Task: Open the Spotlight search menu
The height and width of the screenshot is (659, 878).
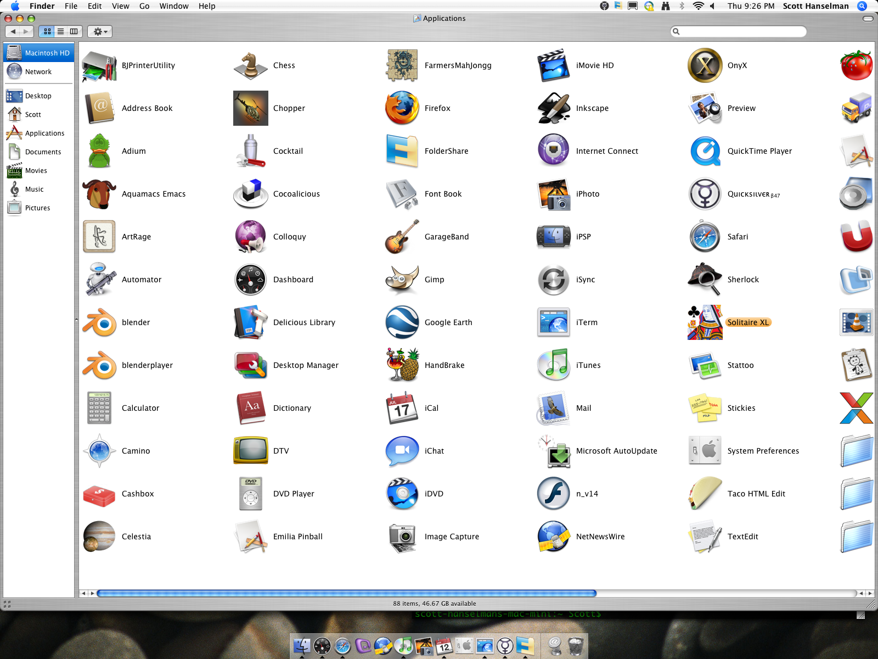Action: point(862,6)
